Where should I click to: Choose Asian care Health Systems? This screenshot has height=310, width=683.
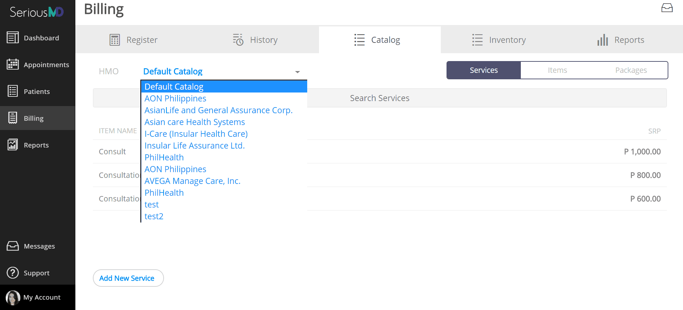pyautogui.click(x=224, y=122)
